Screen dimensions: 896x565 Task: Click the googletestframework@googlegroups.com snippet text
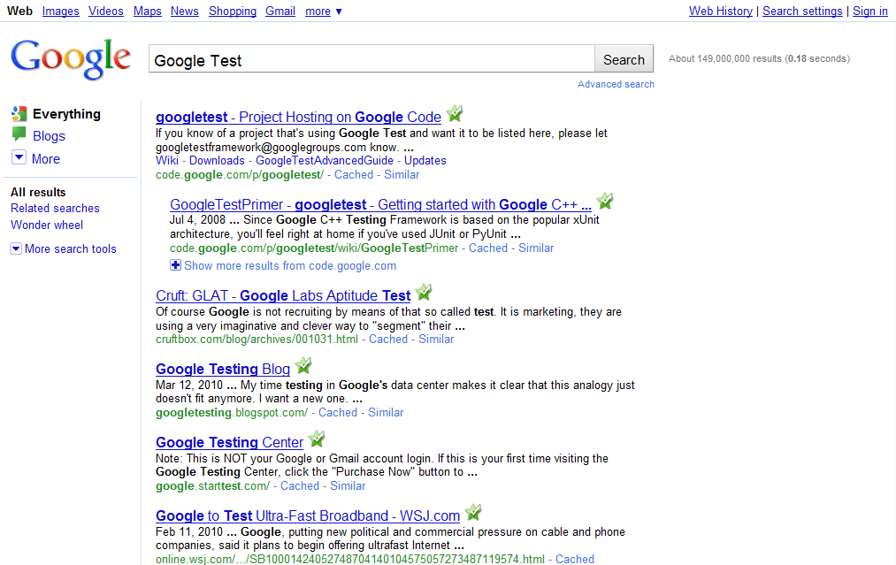[261, 147]
